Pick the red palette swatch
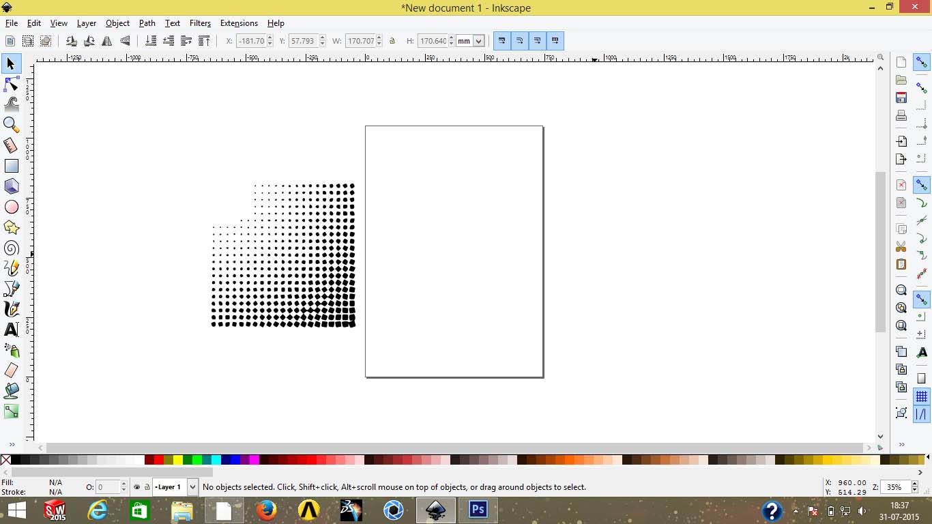The height and width of the screenshot is (524, 932). point(159,460)
